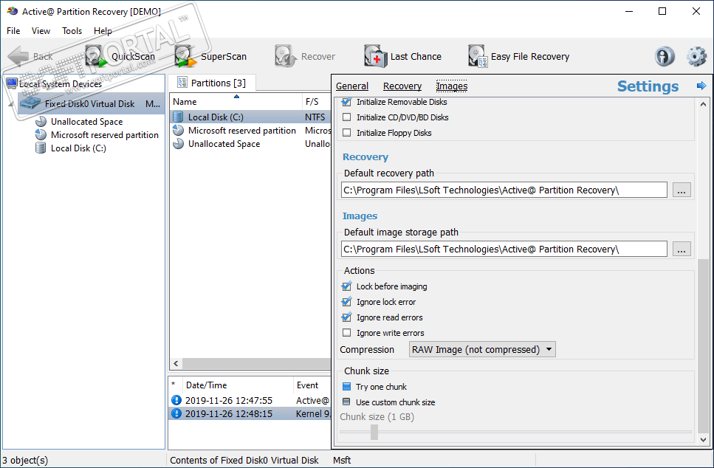Collapse Fixed Disk0 Virtual Disk tree node
The height and width of the screenshot is (468, 714).
11,104
